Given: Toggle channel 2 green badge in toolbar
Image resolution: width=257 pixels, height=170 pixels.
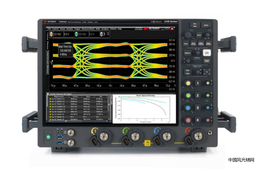Looking at the screenshot, I should point(76,34).
